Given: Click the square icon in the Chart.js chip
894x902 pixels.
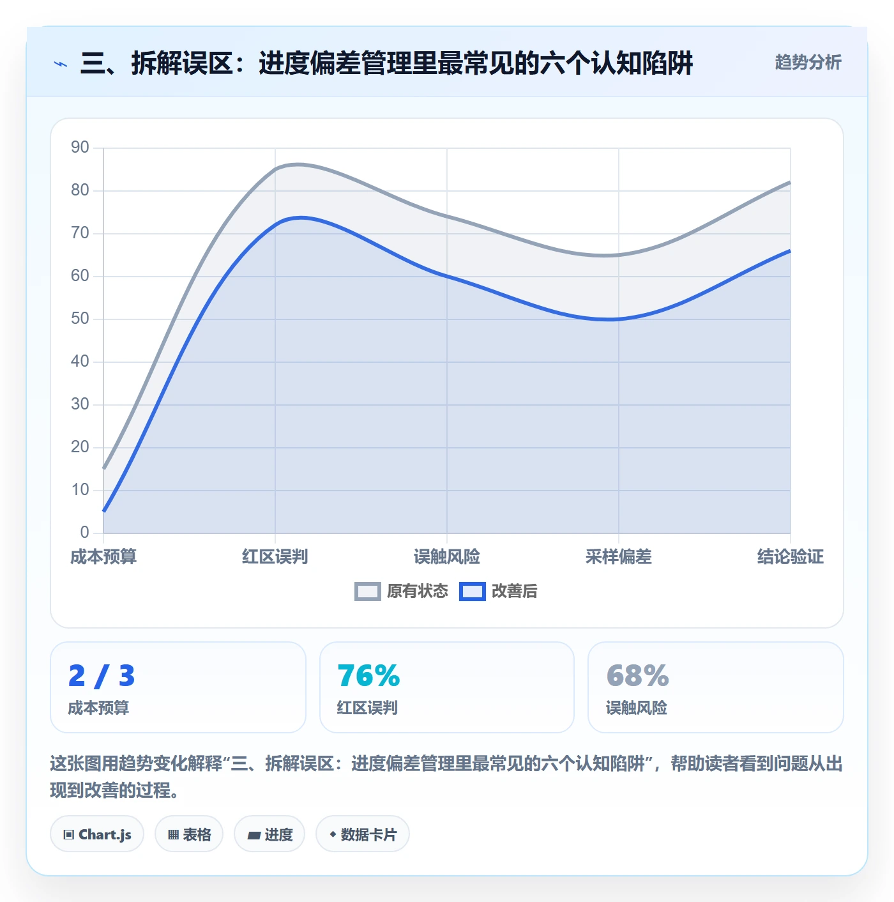Looking at the screenshot, I should tap(69, 835).
